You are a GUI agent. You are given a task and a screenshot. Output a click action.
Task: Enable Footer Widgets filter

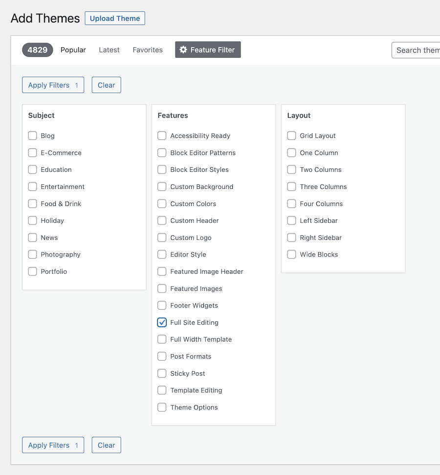point(162,305)
